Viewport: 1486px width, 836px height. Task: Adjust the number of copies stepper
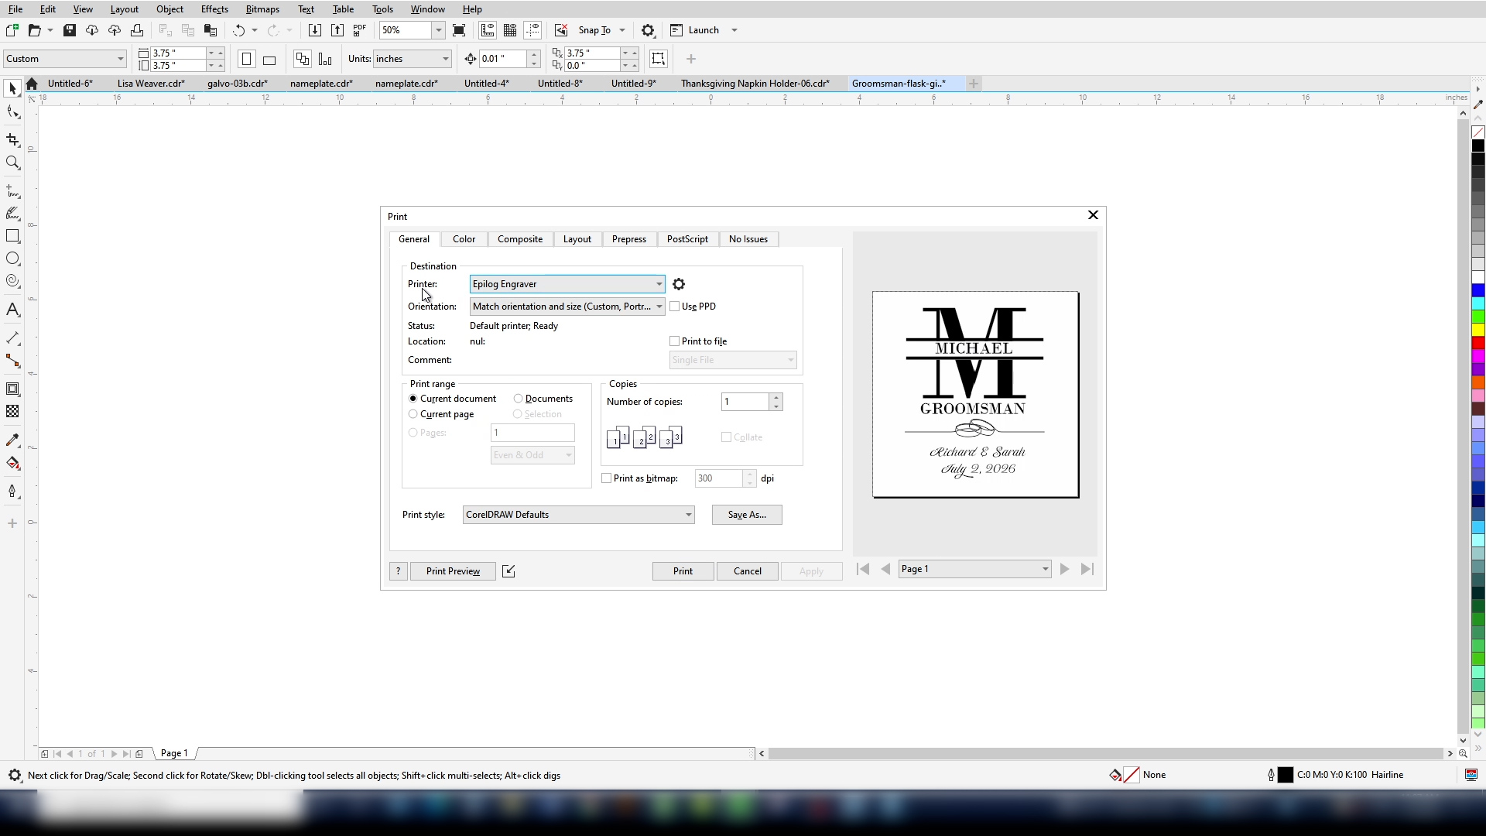(x=777, y=401)
